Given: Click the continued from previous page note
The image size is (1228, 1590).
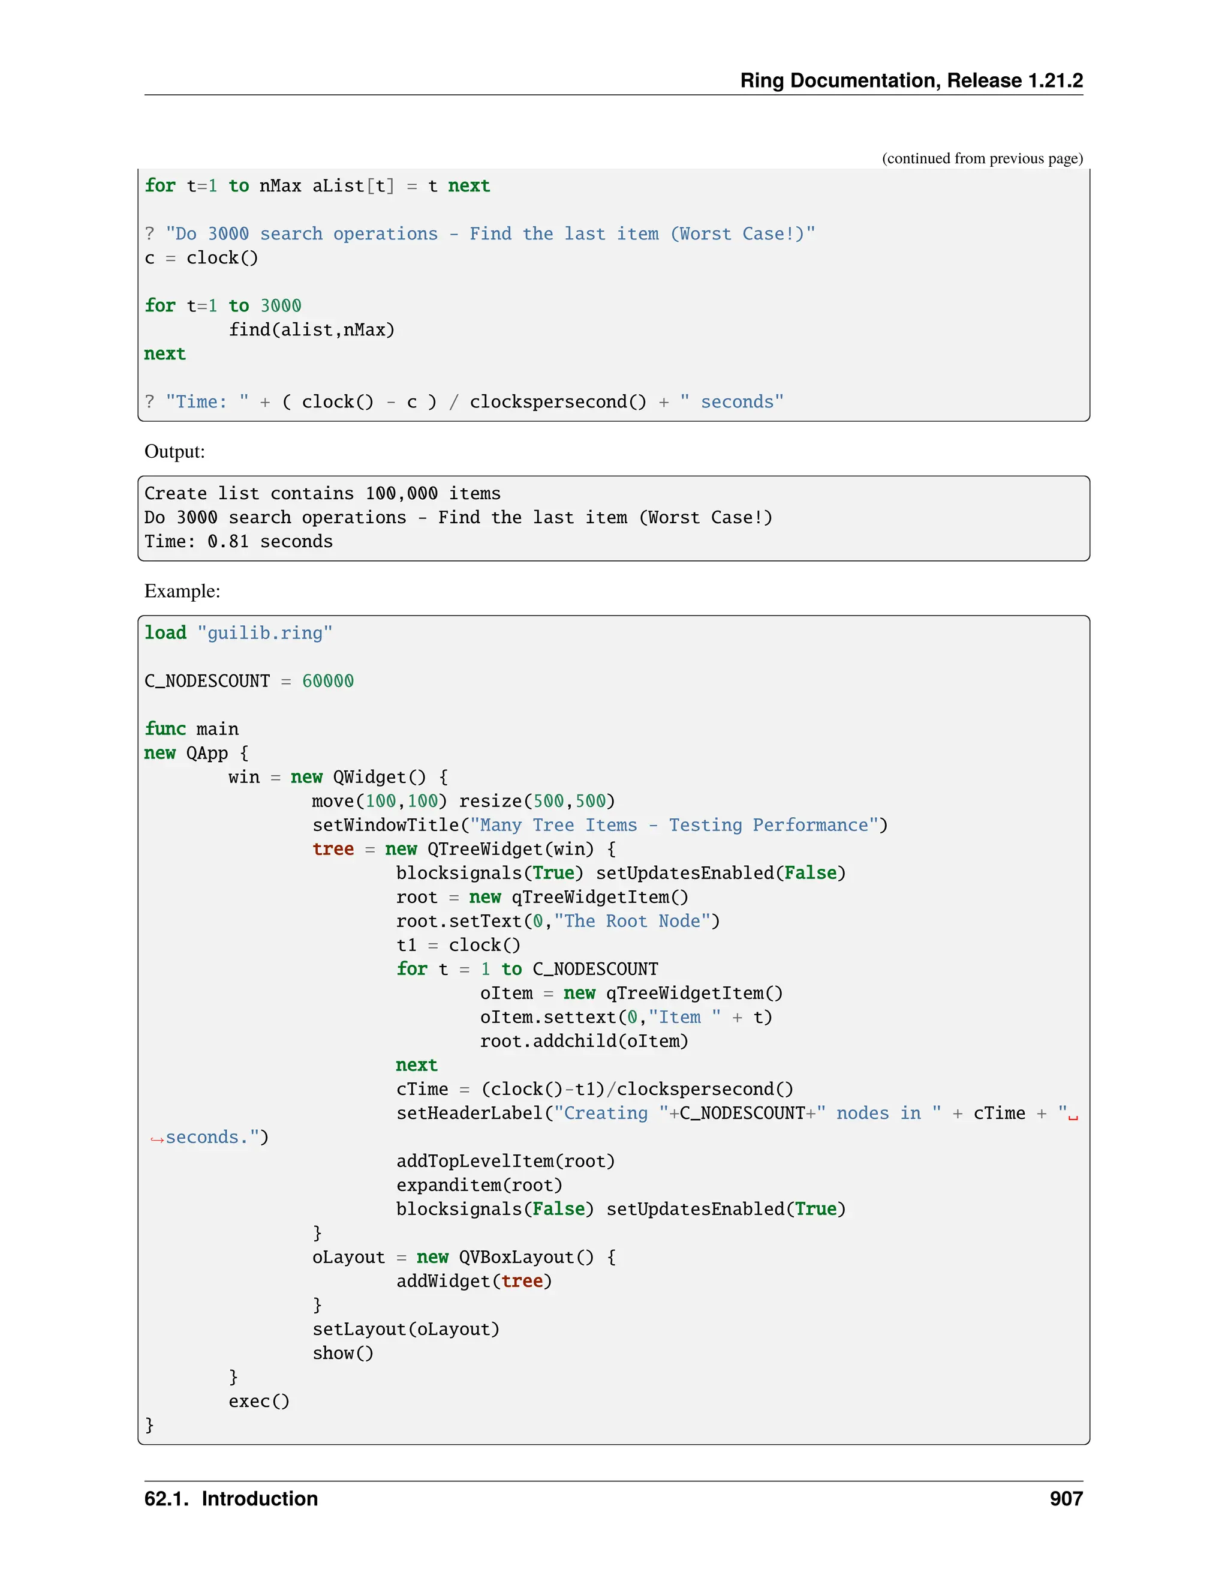Looking at the screenshot, I should 982,158.
